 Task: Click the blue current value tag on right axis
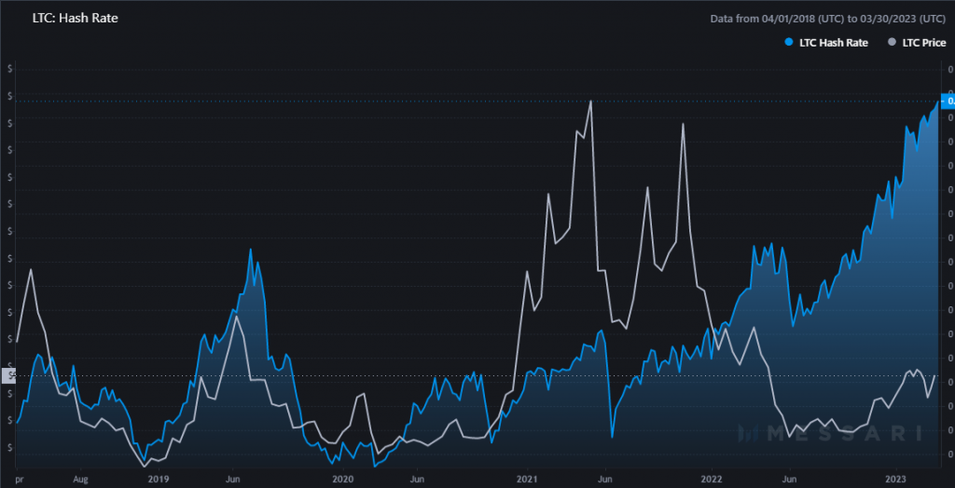click(x=948, y=101)
